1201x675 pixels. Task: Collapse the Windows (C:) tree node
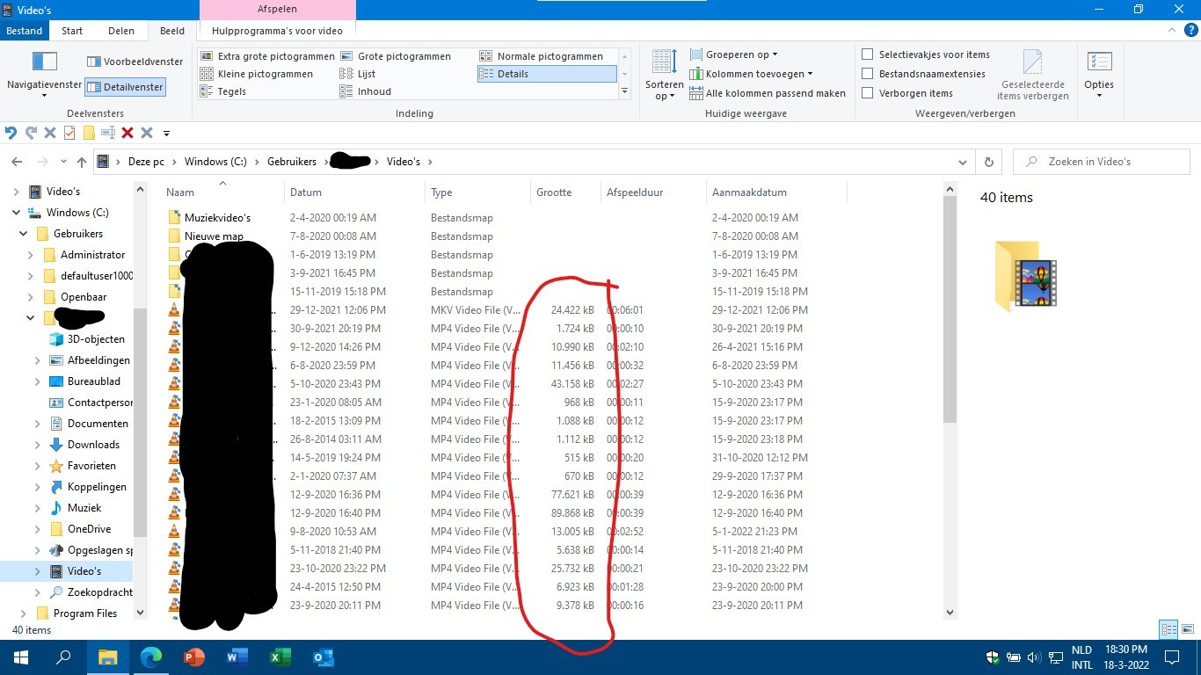click(17, 213)
